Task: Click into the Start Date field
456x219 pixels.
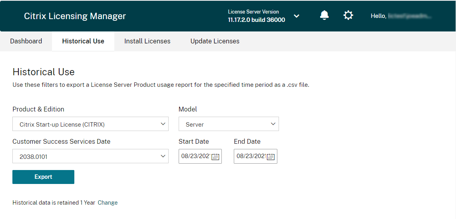Action: (x=195, y=156)
